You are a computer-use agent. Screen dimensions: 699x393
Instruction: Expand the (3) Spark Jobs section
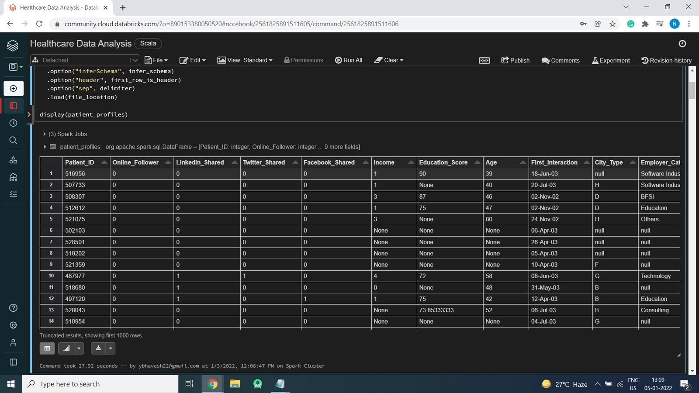45,134
